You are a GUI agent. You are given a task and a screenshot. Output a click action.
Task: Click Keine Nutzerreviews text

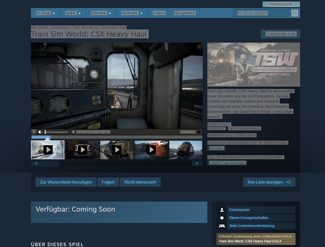tap(244, 128)
